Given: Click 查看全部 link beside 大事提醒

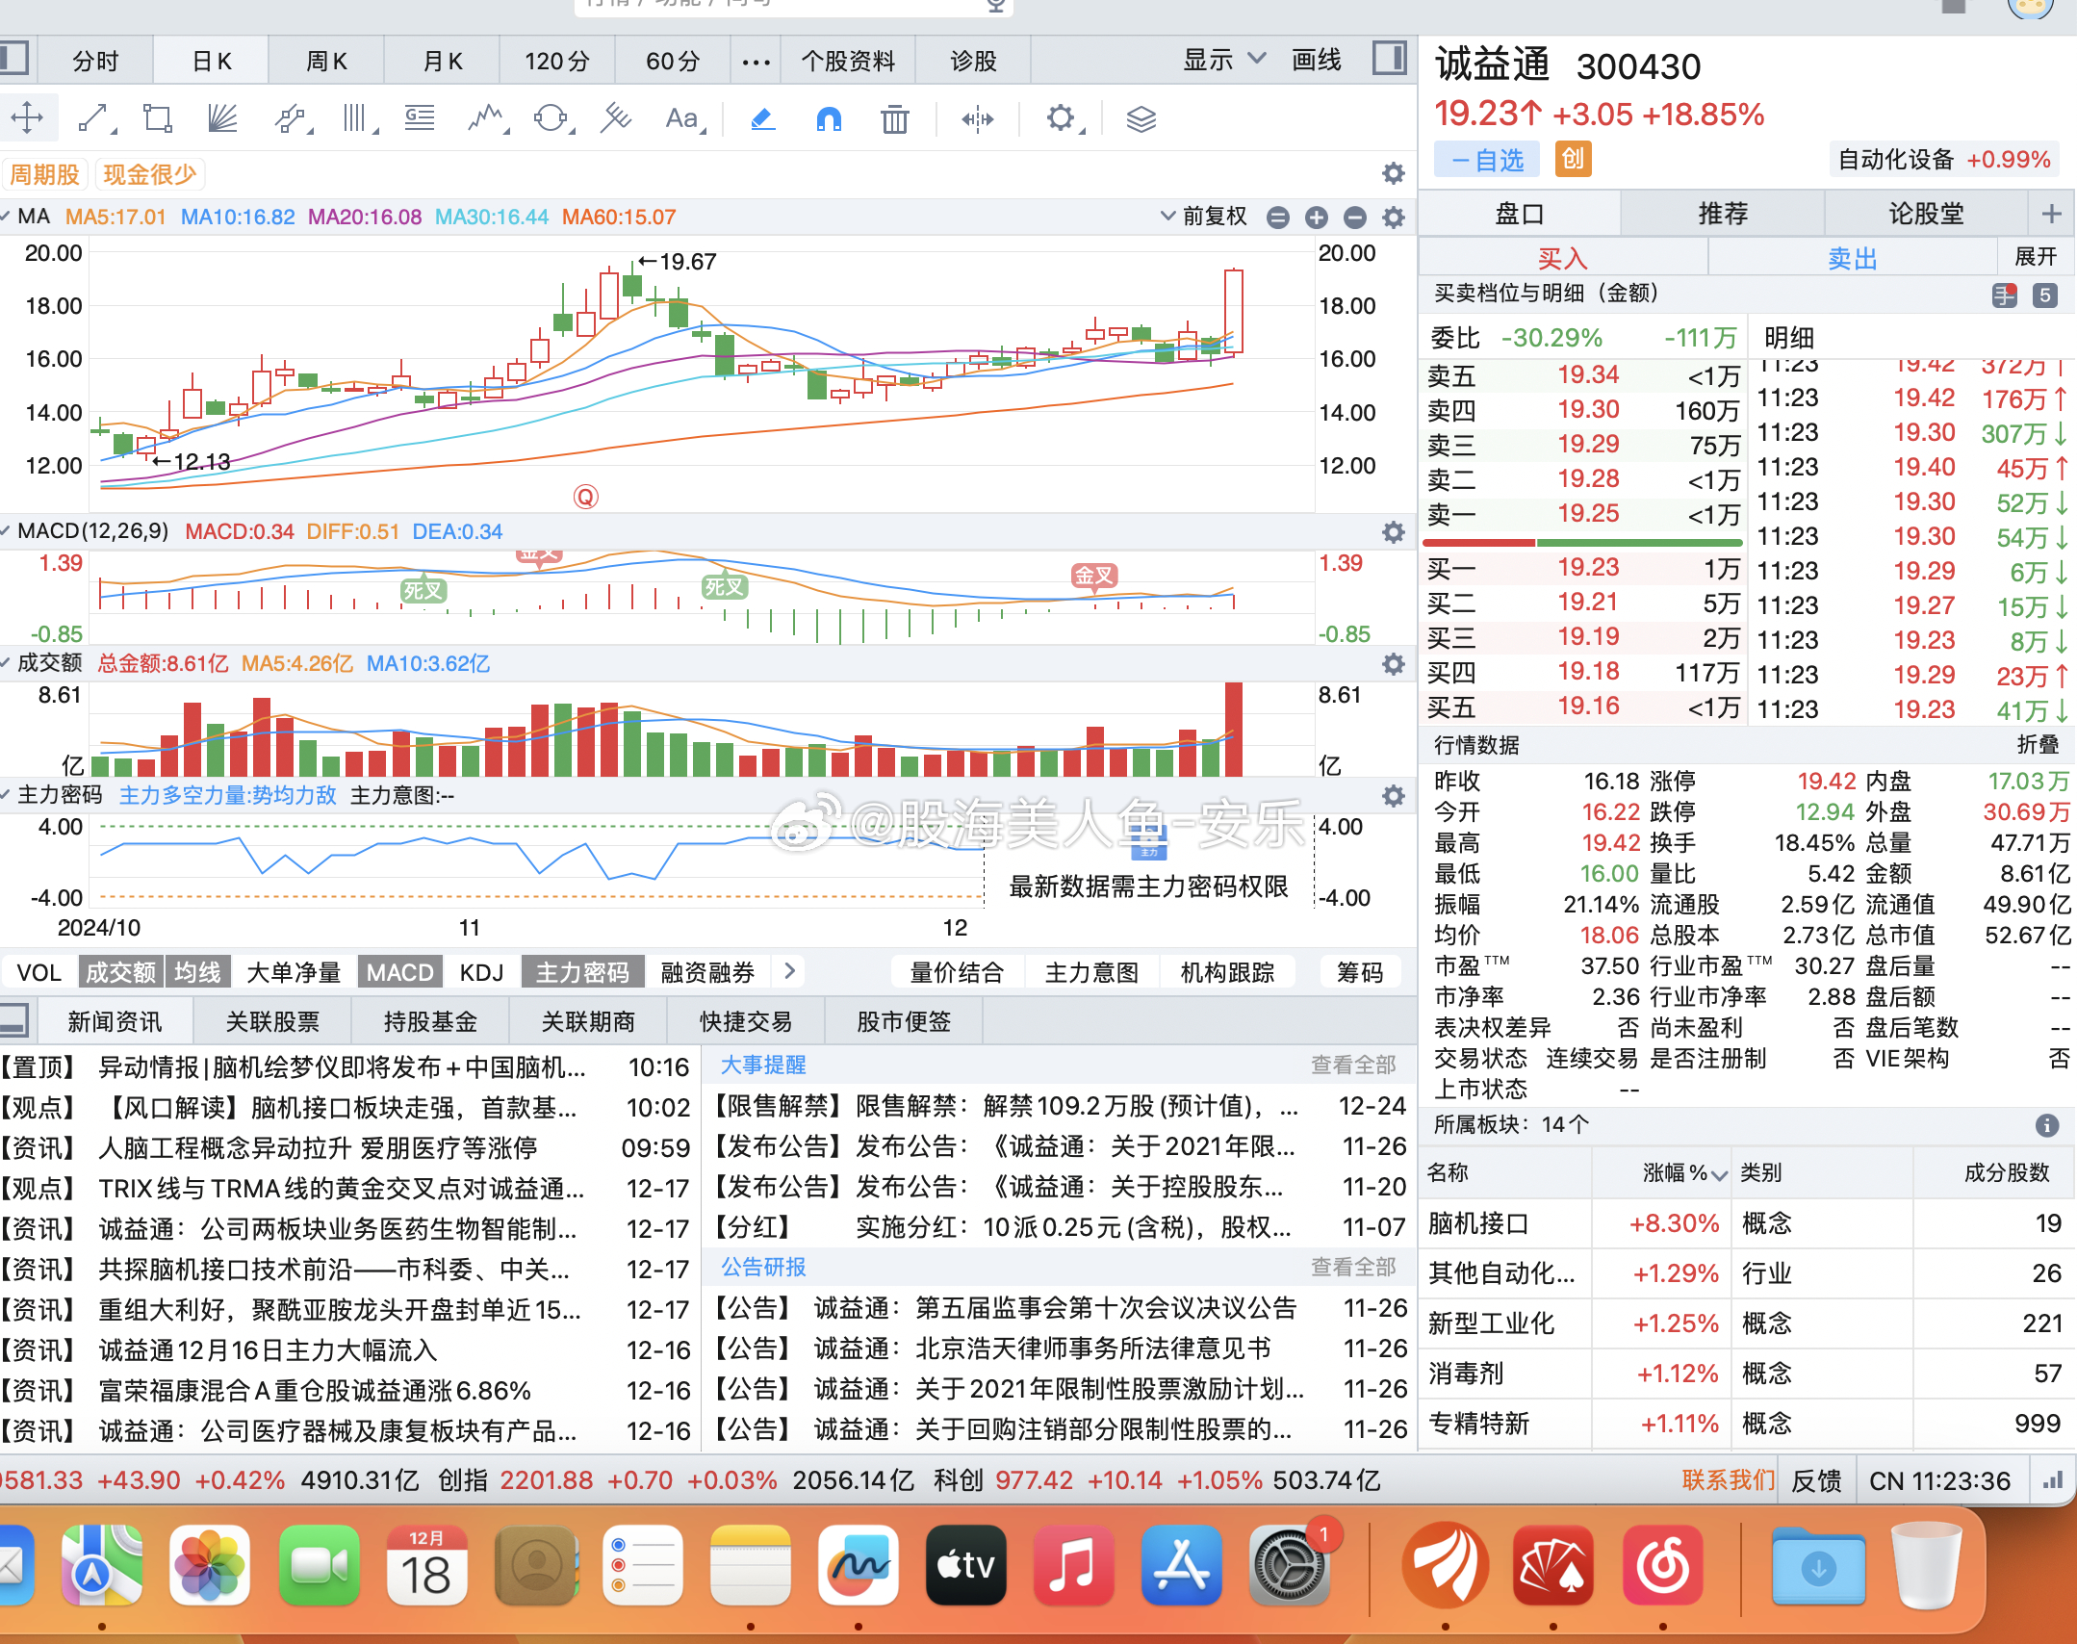Looking at the screenshot, I should [x=1352, y=1065].
